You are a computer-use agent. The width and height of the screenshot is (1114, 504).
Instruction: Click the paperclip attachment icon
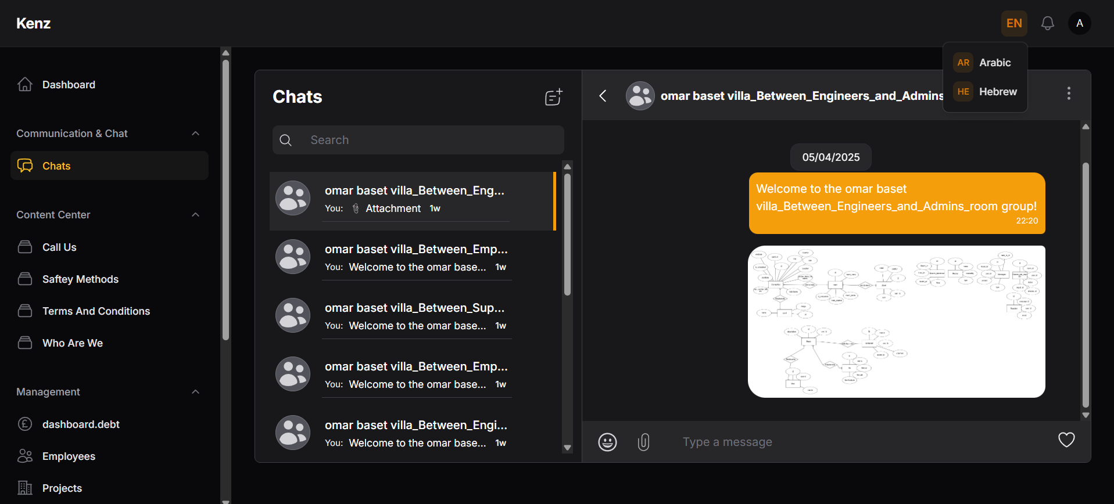pyautogui.click(x=643, y=442)
